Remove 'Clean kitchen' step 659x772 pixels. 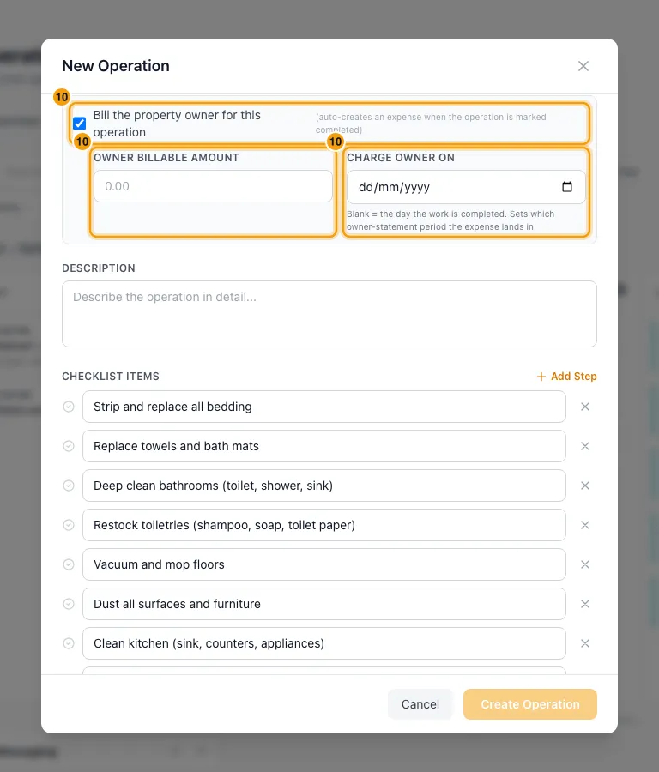[x=585, y=643]
